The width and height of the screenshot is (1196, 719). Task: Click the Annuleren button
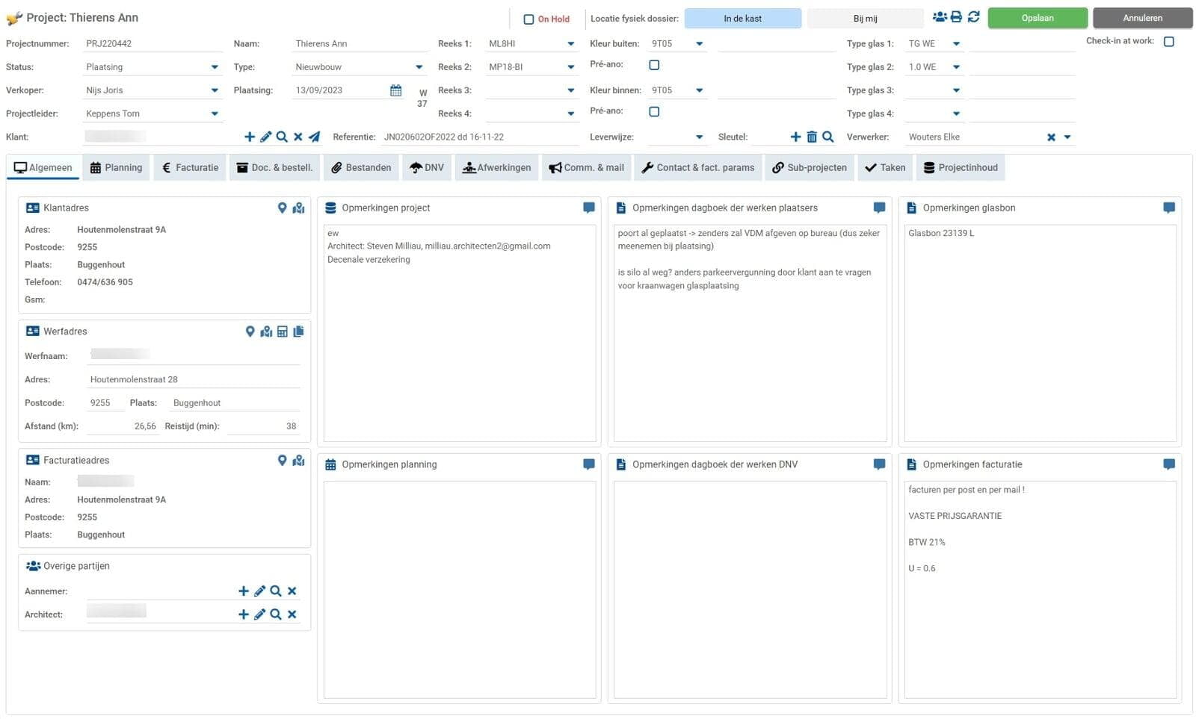click(1141, 18)
